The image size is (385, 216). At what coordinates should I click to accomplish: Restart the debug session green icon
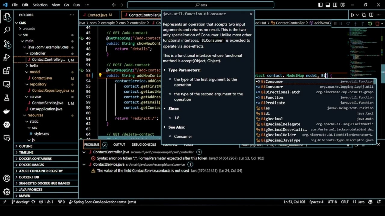click(370, 24)
